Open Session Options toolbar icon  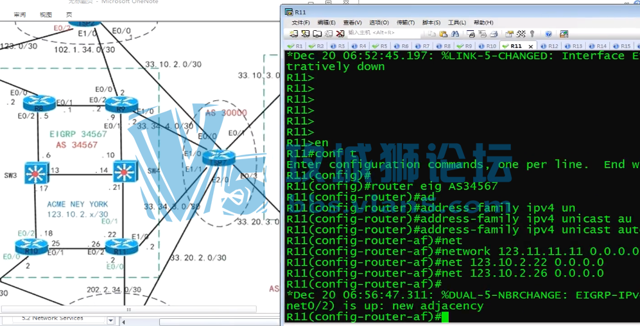pyautogui.click(x=510, y=34)
